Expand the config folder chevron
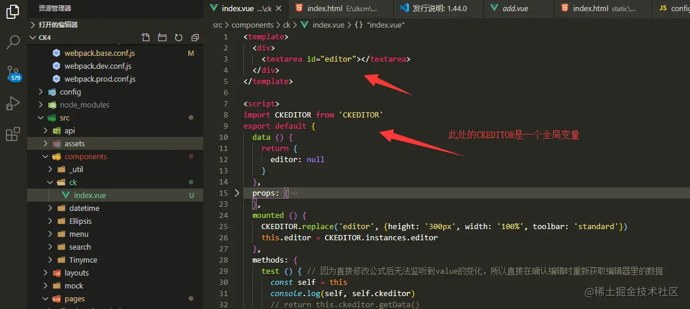This screenshot has width=690, height=309. pyautogui.click(x=41, y=92)
